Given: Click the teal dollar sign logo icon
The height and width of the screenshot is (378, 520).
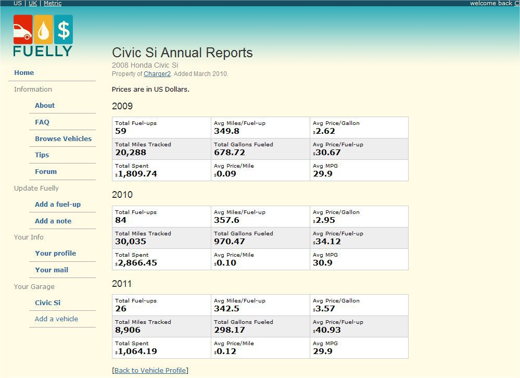Looking at the screenshot, I should [x=64, y=30].
